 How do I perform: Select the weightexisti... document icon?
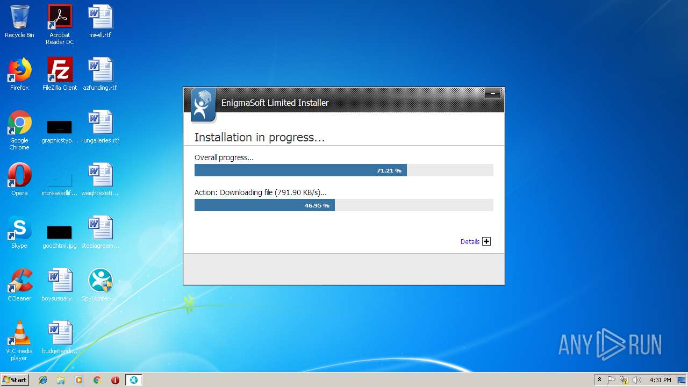[x=100, y=180]
